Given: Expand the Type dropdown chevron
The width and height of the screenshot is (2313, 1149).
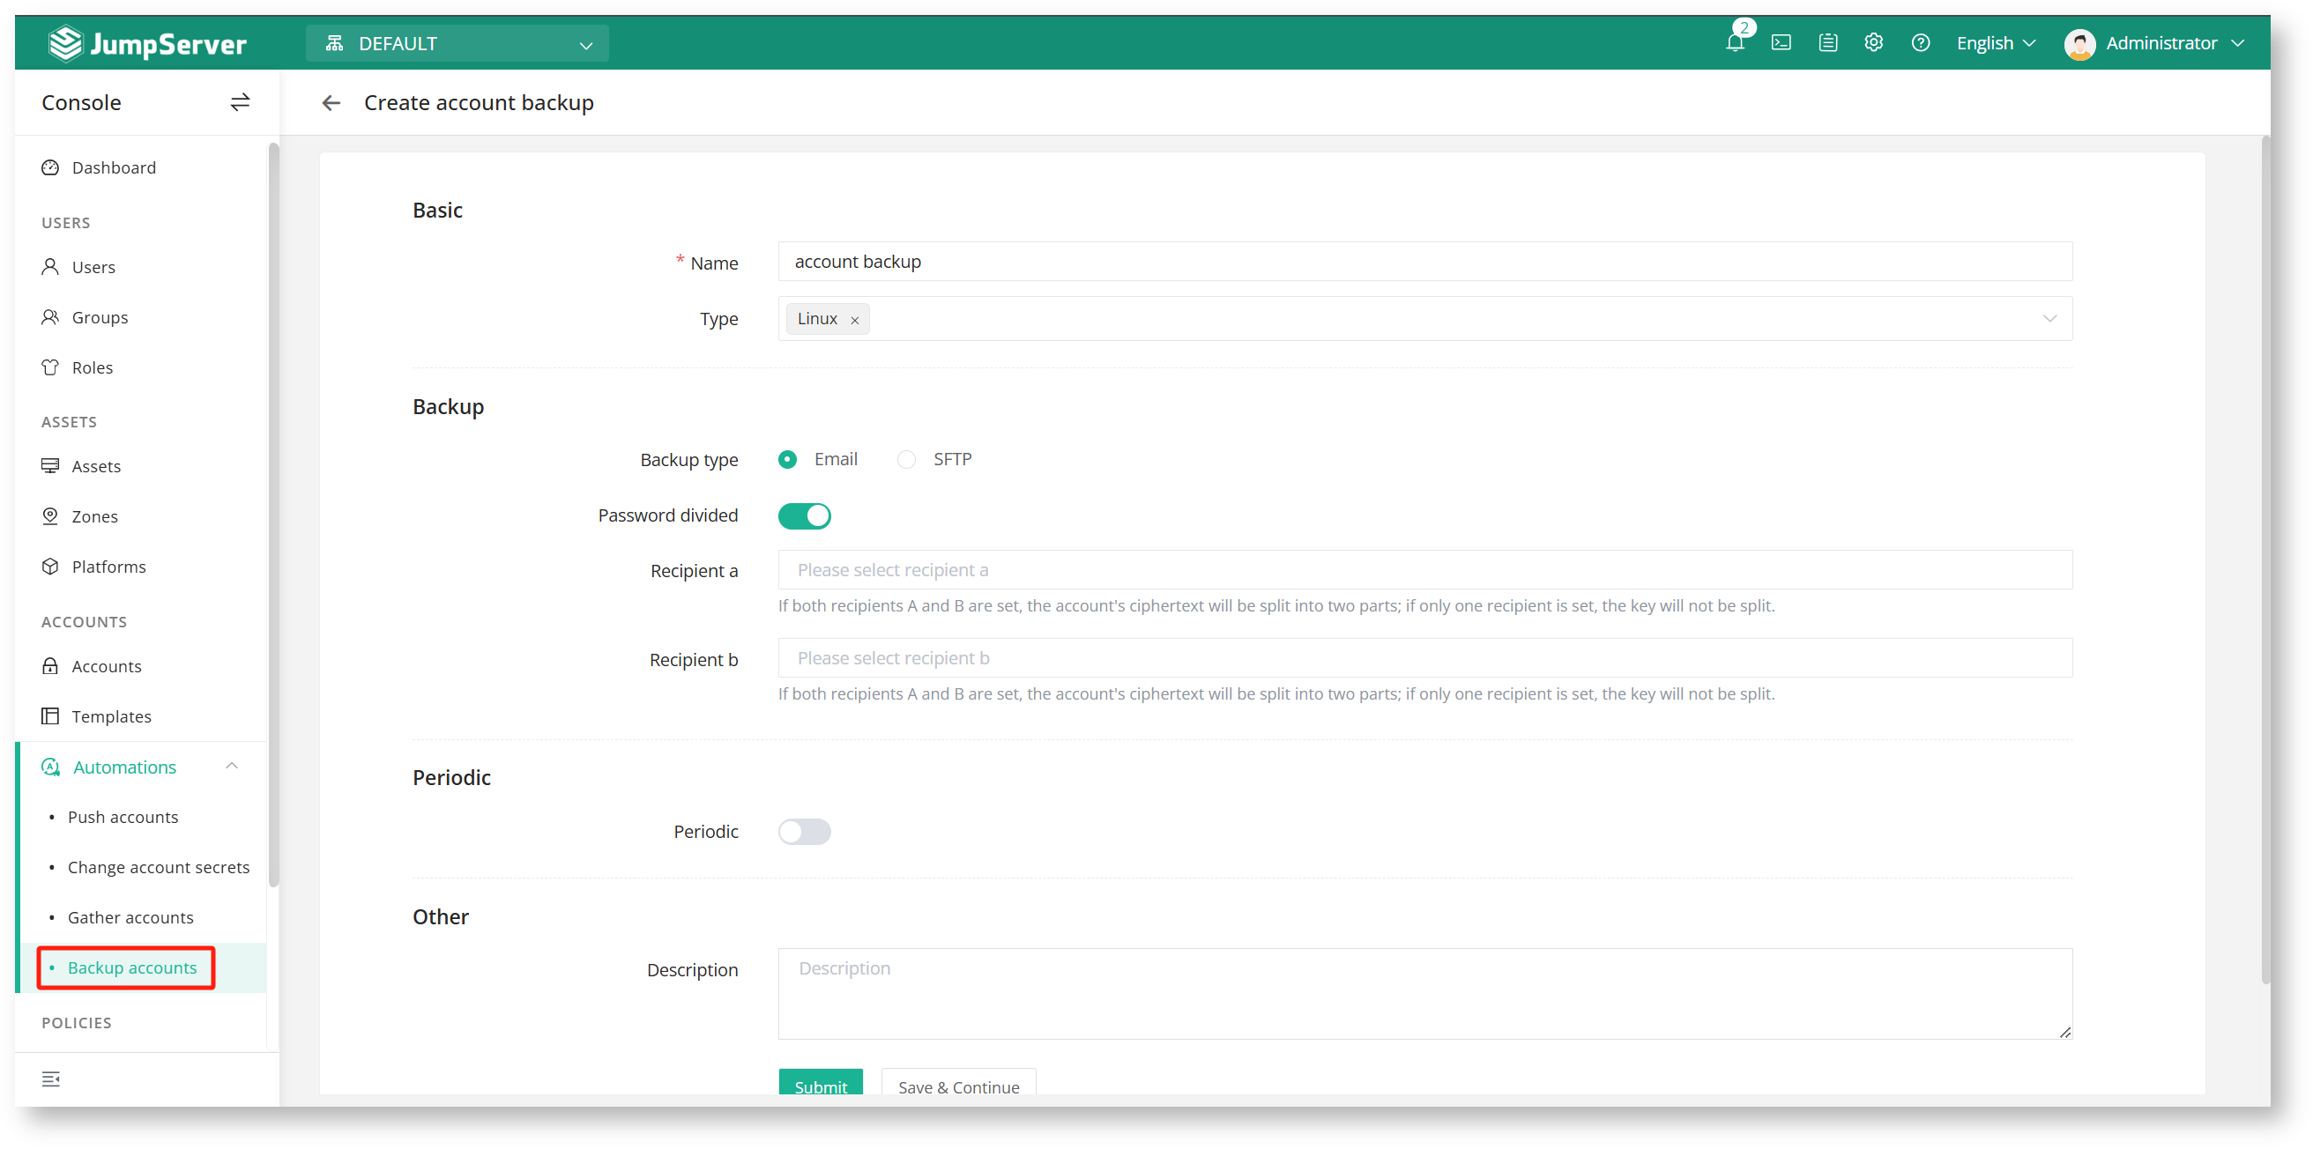Looking at the screenshot, I should pos(2050,319).
